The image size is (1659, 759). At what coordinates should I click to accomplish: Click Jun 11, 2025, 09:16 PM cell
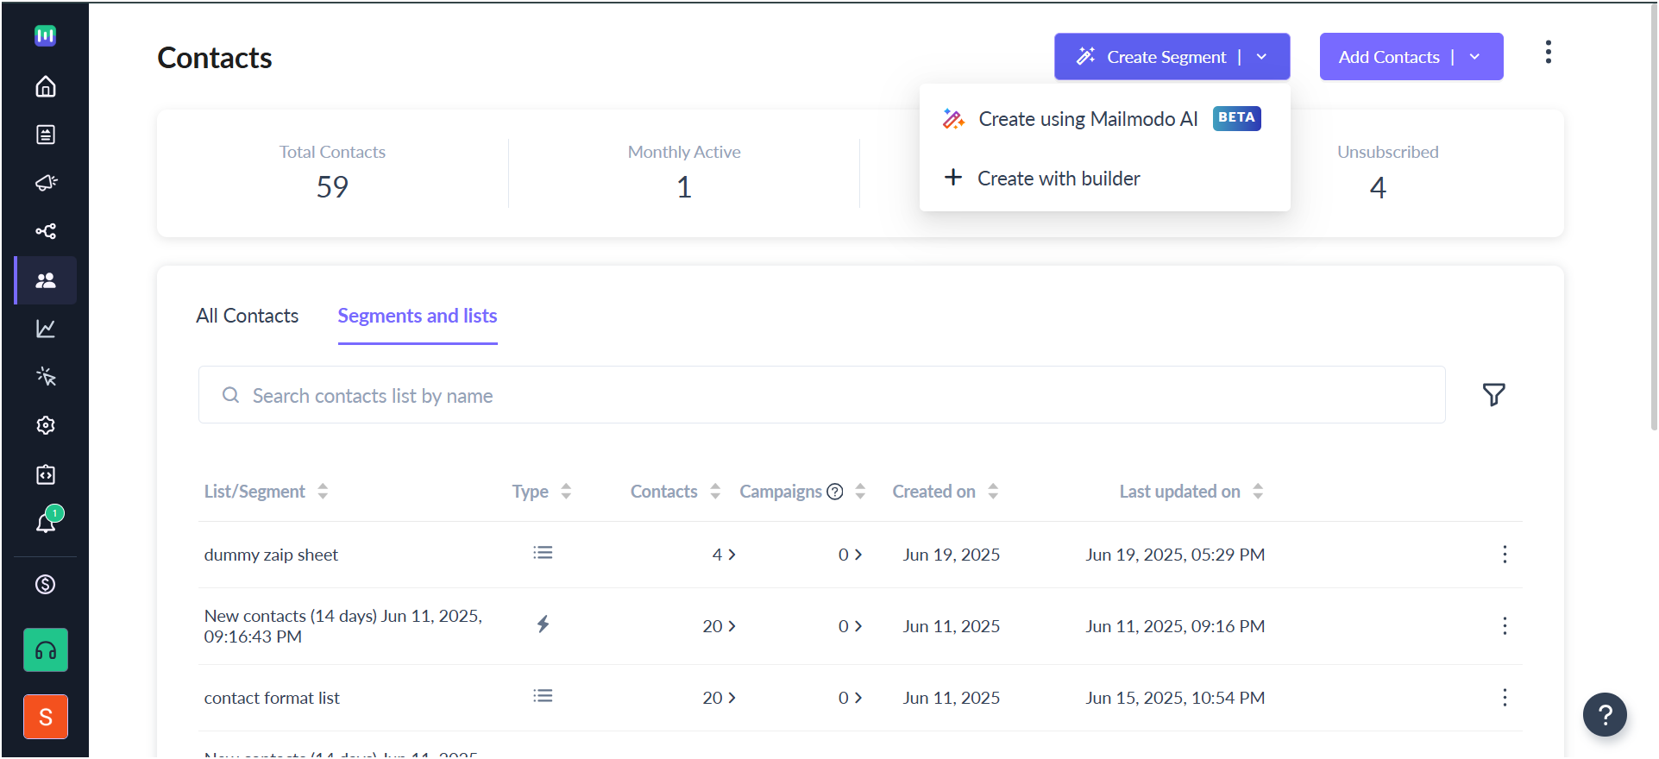[x=1175, y=626]
